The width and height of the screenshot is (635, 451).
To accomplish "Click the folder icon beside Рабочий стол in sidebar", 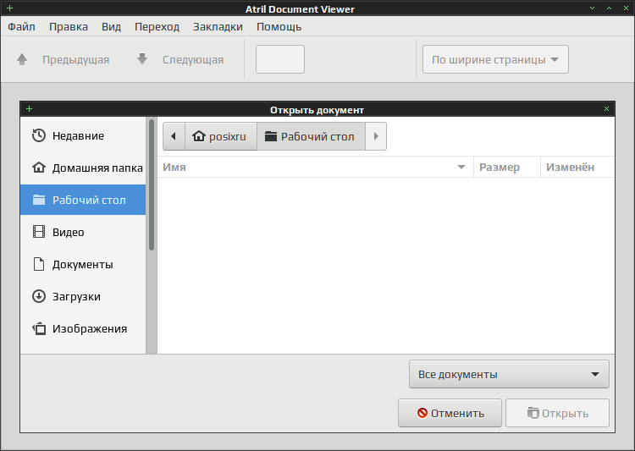I will click(39, 200).
